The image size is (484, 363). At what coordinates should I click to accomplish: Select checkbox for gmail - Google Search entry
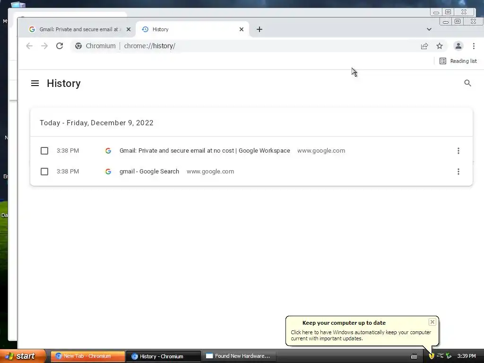click(44, 171)
